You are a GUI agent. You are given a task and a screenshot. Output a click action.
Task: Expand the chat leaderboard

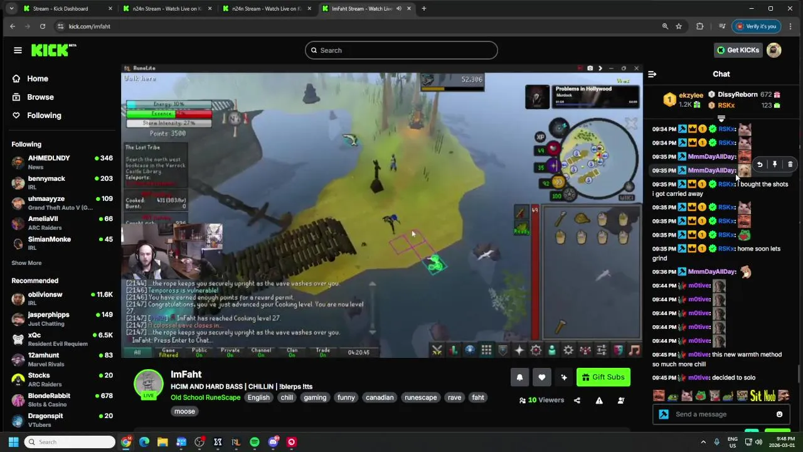[x=721, y=119]
